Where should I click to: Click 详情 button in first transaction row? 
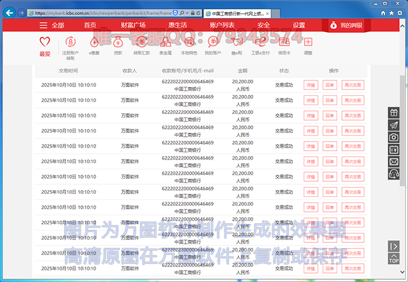[311, 85]
